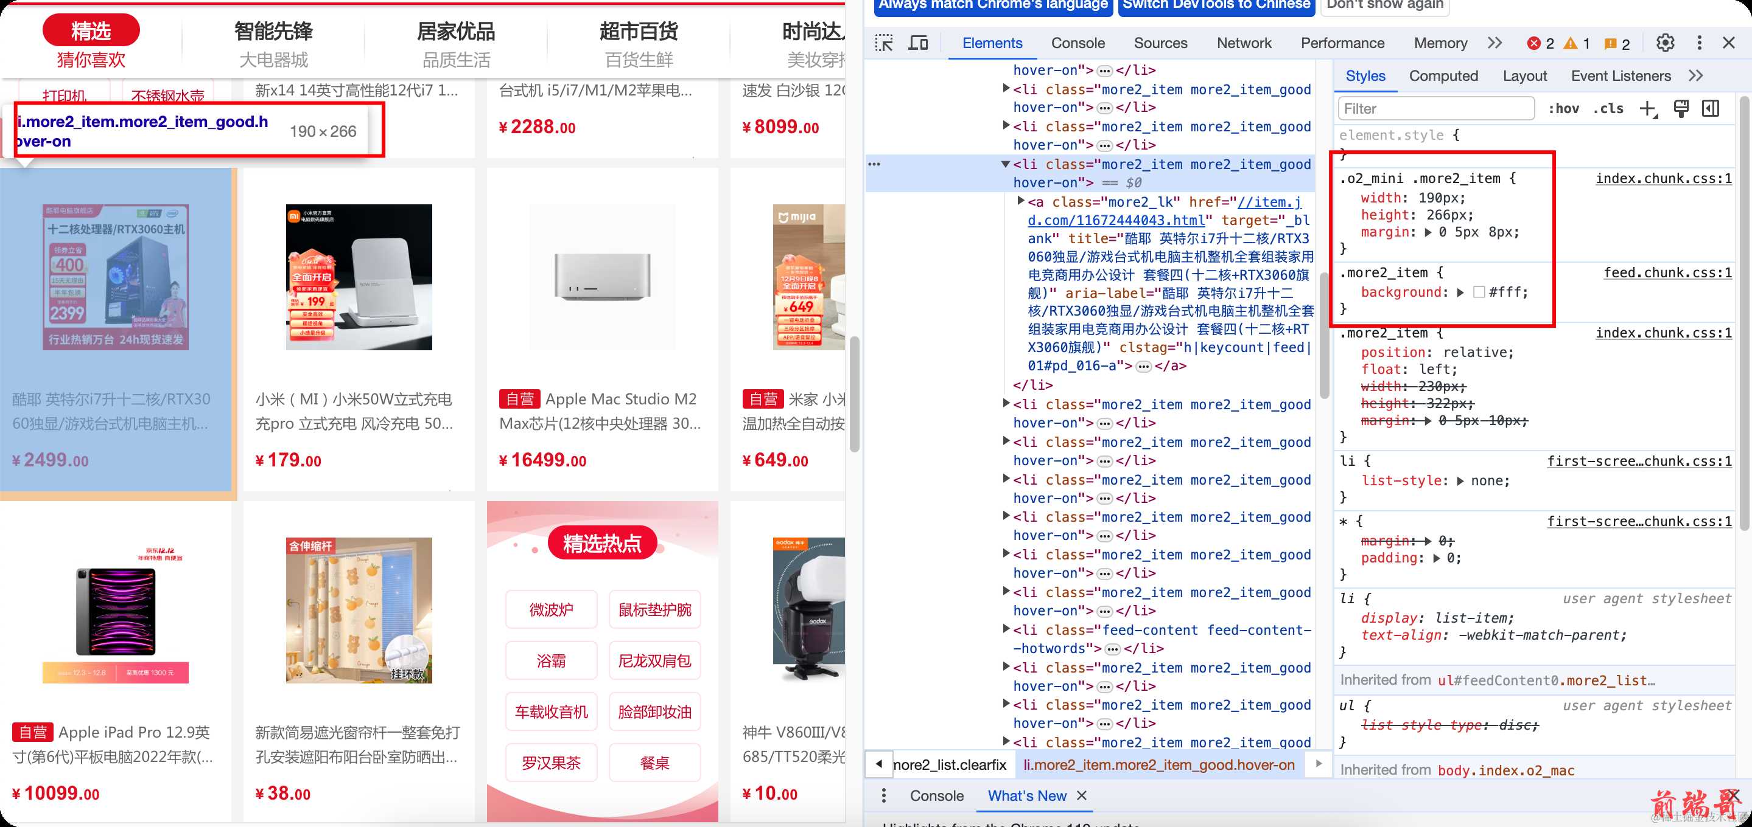1752x827 pixels.
Task: Select the Event Listeners pane tab
Action: (x=1620, y=76)
